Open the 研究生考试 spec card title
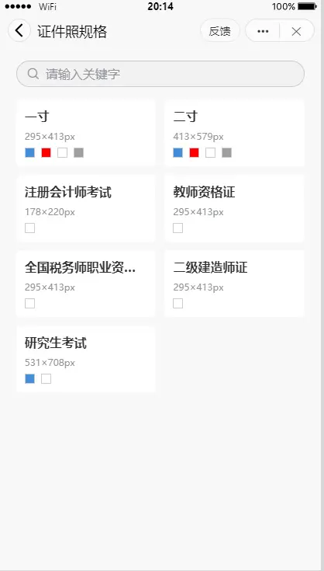Viewport: 324px width, 571px height. point(56,343)
